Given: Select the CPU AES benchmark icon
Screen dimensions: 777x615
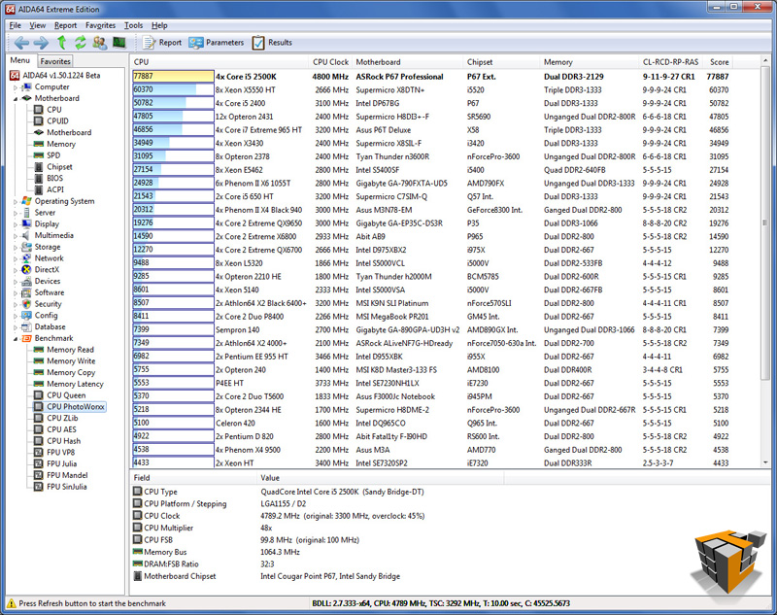Looking at the screenshot, I should [x=39, y=429].
